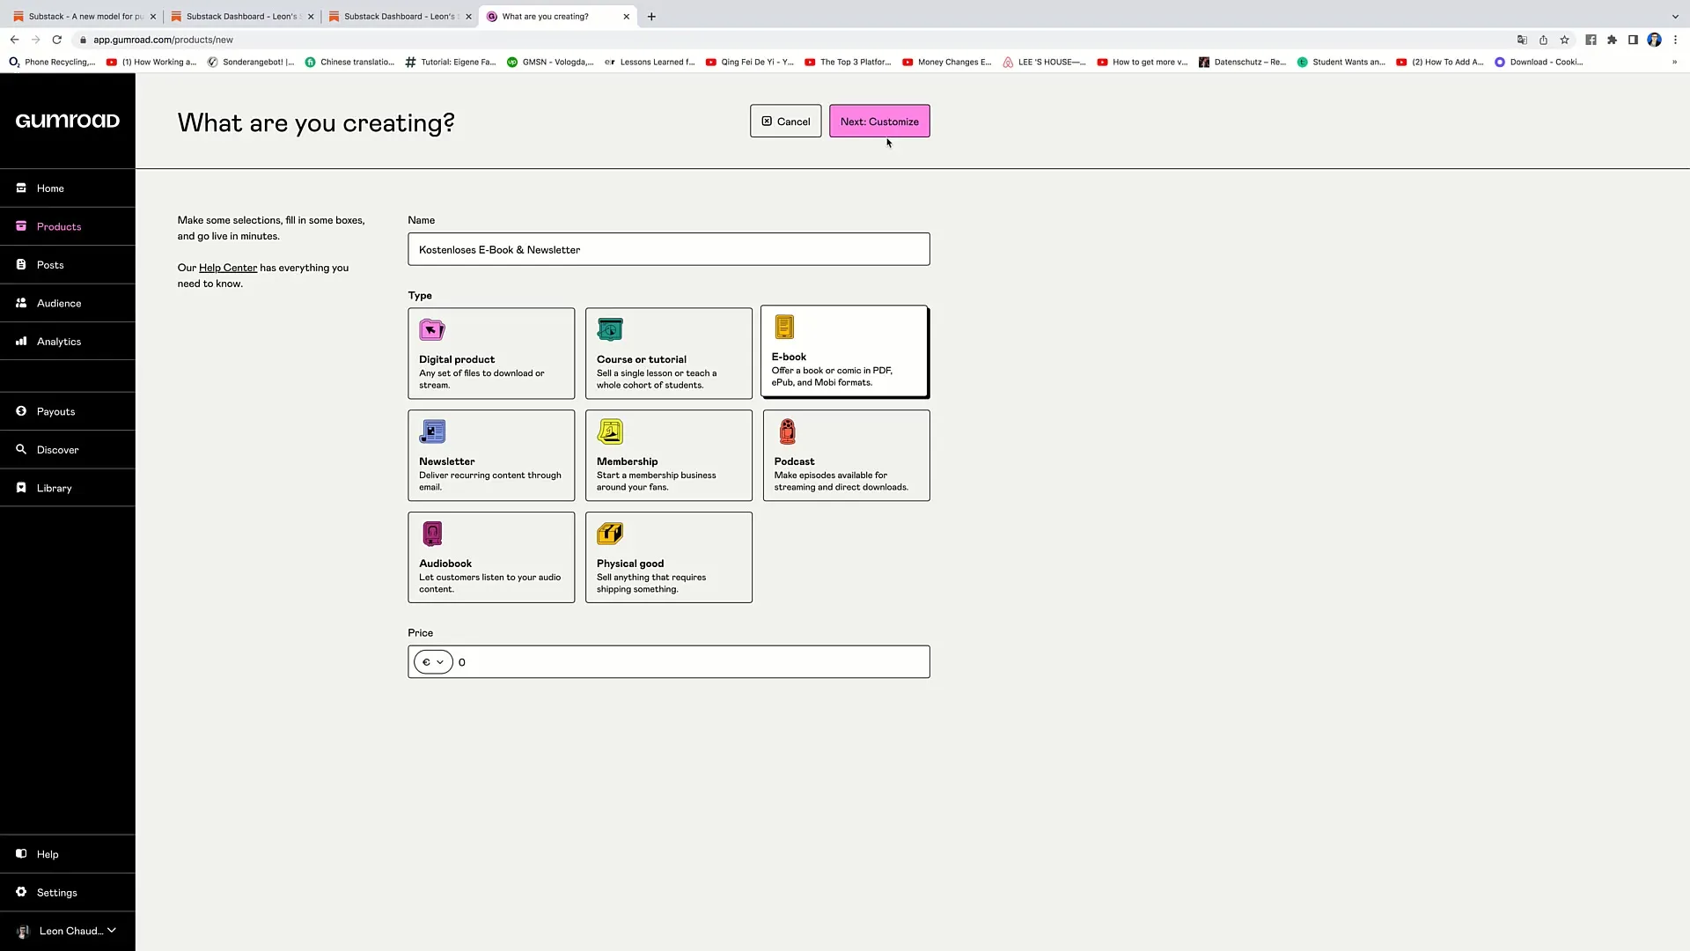The image size is (1690, 951).
Task: Click the Membership yellow icon
Action: pos(610,431)
